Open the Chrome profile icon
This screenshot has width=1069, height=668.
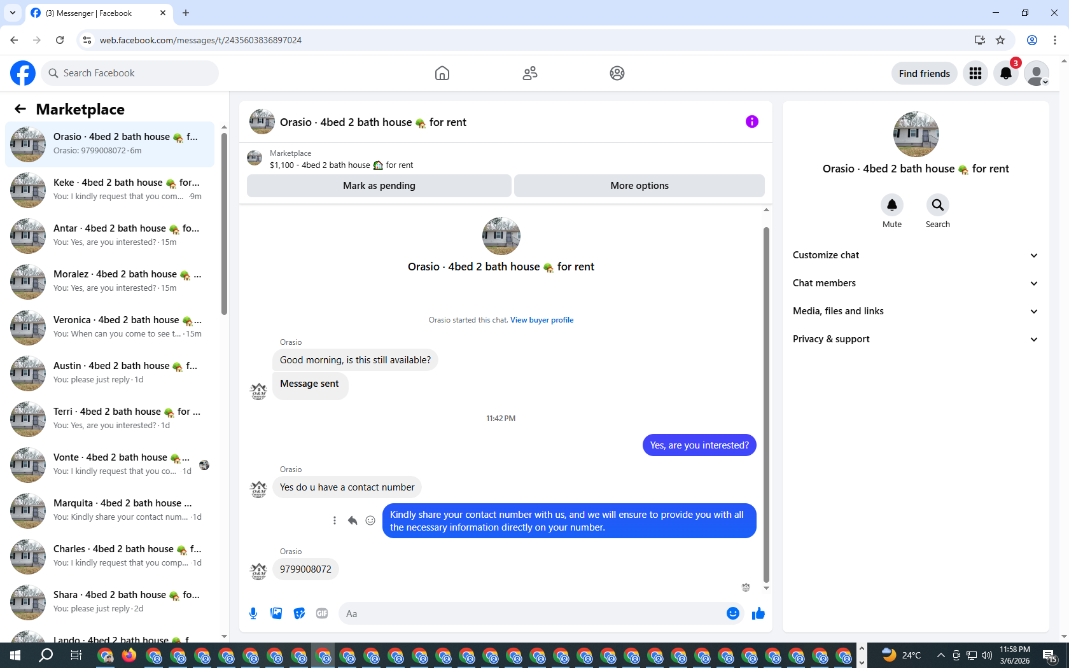point(1032,40)
